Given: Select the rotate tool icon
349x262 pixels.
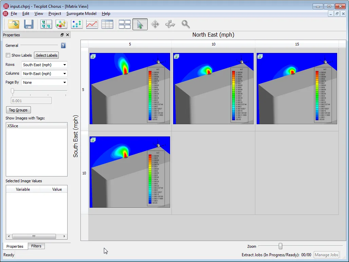Looking at the screenshot, I should 170,24.
